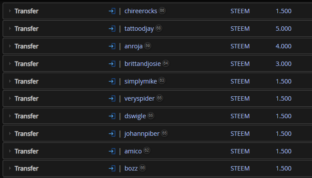The image size is (312, 178).
Task: Click the 5.000 STEEM amount for tattoodjay
Action: 283,29
